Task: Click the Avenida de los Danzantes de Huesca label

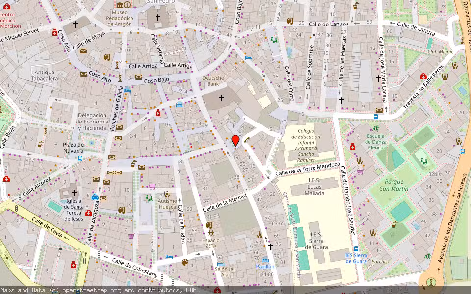Action: [452, 218]
